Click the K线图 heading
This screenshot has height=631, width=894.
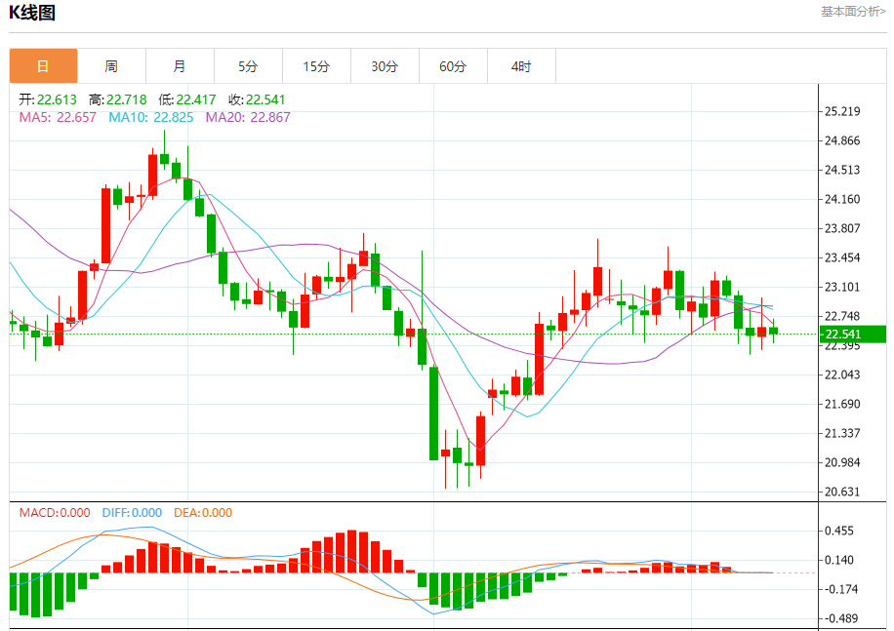(32, 13)
